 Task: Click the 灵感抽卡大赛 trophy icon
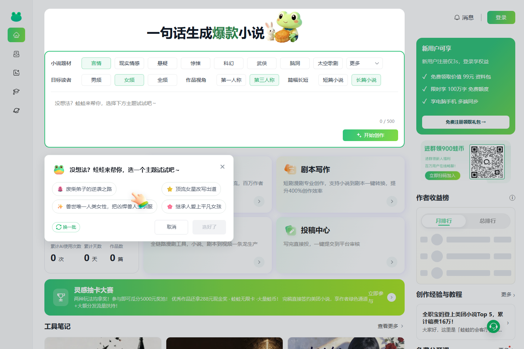point(61,297)
